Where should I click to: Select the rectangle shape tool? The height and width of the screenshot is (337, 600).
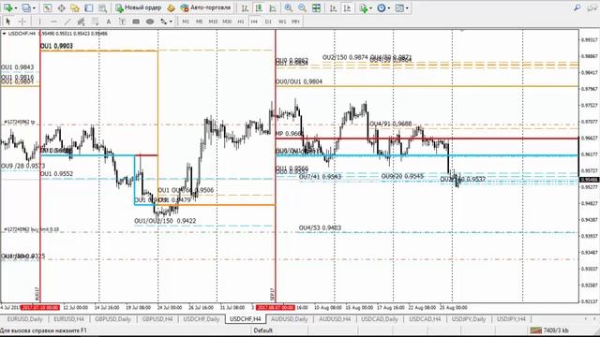click(x=136, y=22)
